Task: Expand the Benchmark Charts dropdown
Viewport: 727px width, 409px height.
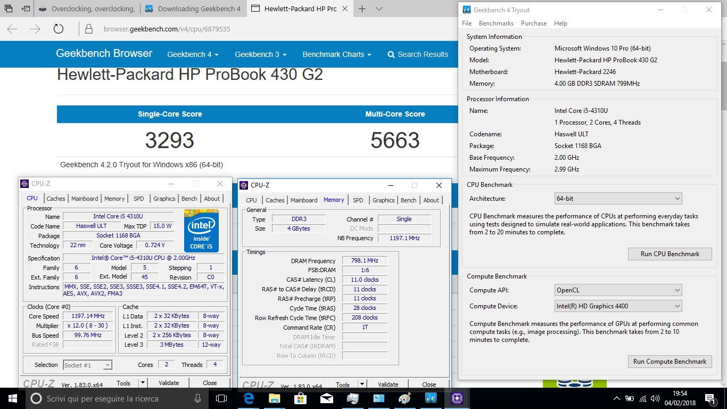Action: [337, 54]
